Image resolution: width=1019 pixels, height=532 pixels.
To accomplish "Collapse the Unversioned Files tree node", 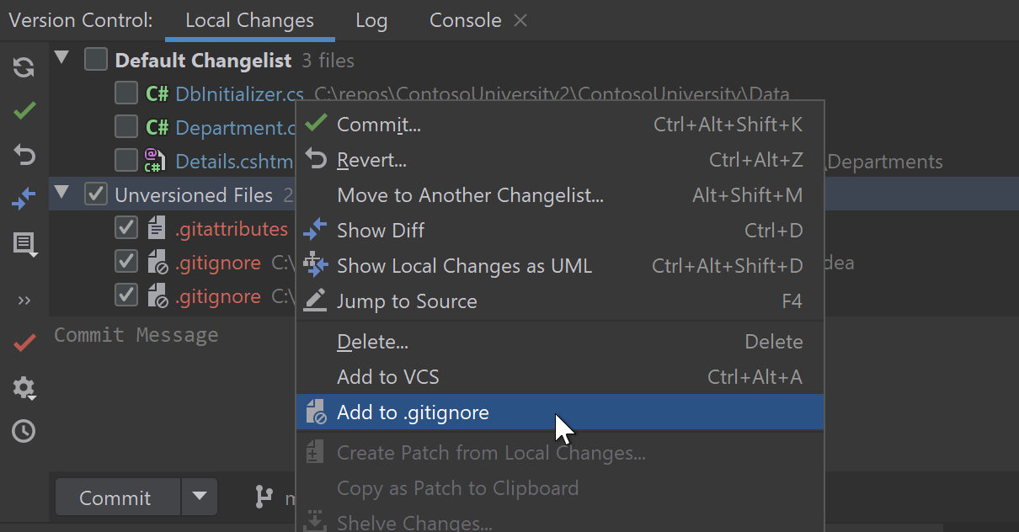I will pos(61,194).
